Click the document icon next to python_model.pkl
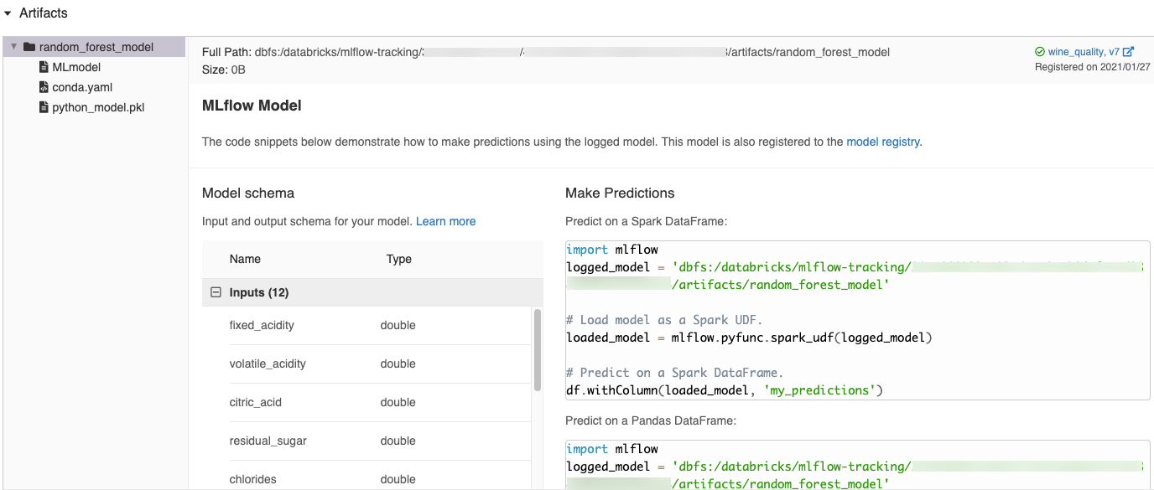 [44, 107]
